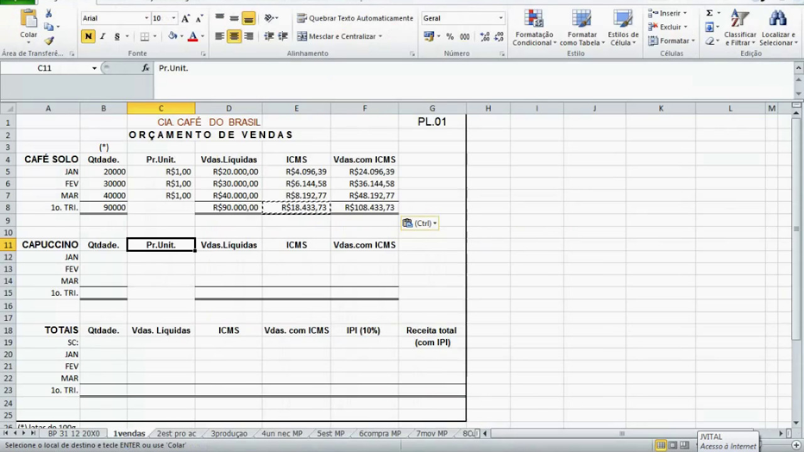804x452 pixels.
Task: Apply the red font color A
Action: 193,36
